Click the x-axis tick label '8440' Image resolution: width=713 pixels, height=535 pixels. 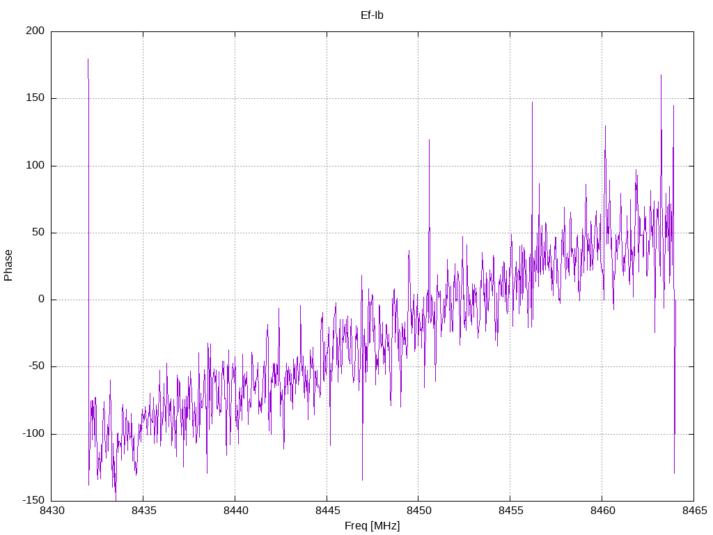235,511
